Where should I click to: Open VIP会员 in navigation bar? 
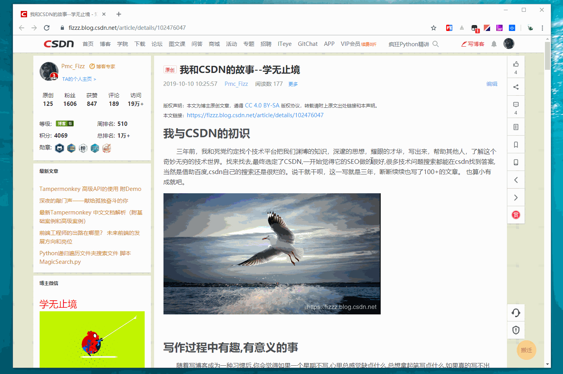pyautogui.click(x=351, y=44)
